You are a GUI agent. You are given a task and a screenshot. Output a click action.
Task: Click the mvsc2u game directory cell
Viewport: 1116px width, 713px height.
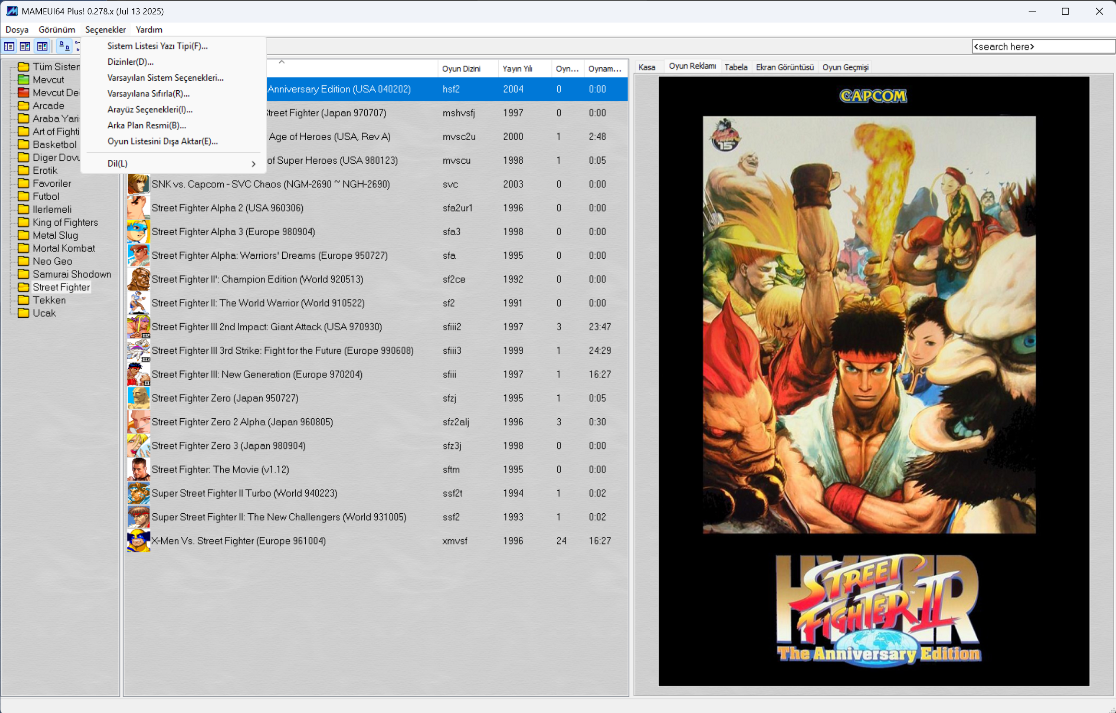[x=459, y=137]
